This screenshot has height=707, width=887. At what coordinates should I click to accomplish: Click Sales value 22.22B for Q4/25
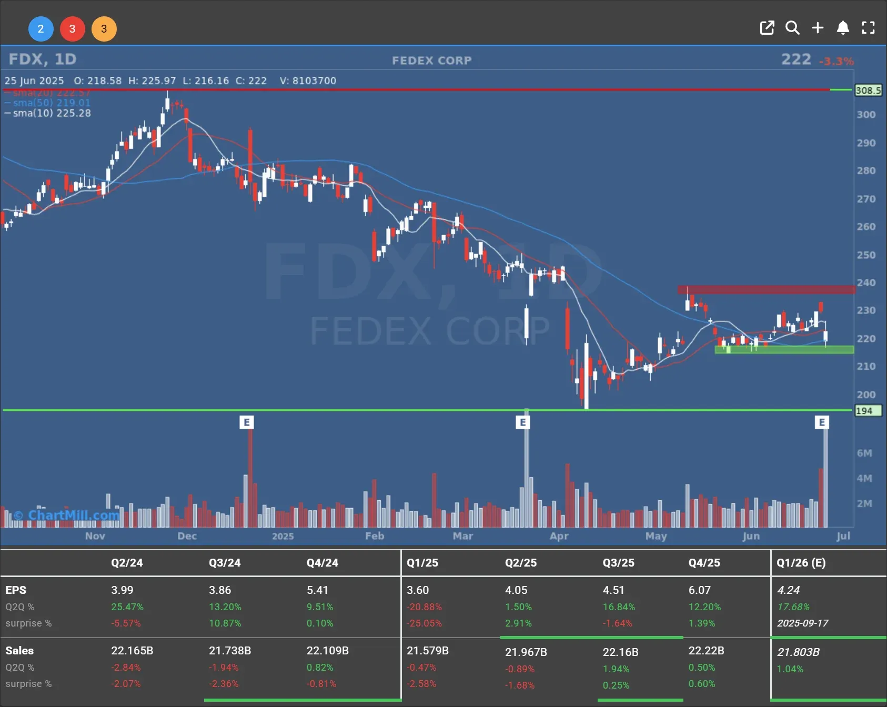click(707, 651)
